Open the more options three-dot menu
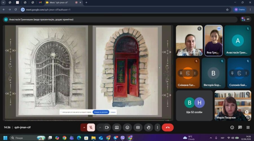 pos(157,127)
